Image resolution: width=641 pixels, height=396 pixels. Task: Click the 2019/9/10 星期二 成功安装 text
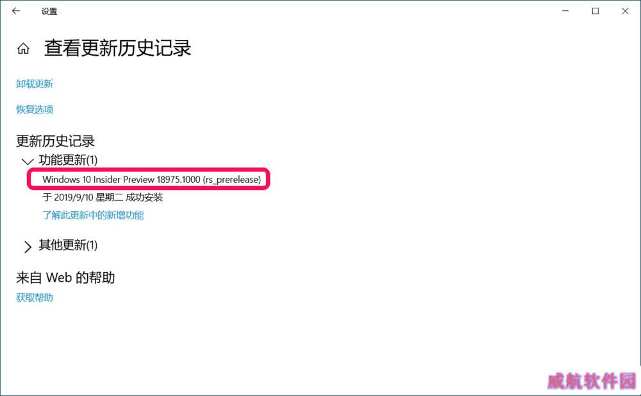(108, 198)
